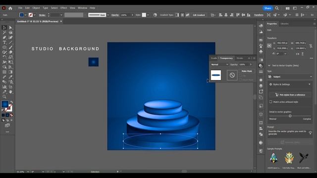Image resolution: width=317 pixels, height=178 pixels.
Task: Select Linear Gradient type button
Action: 177,15
